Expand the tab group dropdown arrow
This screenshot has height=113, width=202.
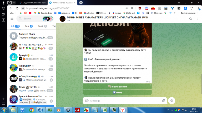(x=14, y=3)
